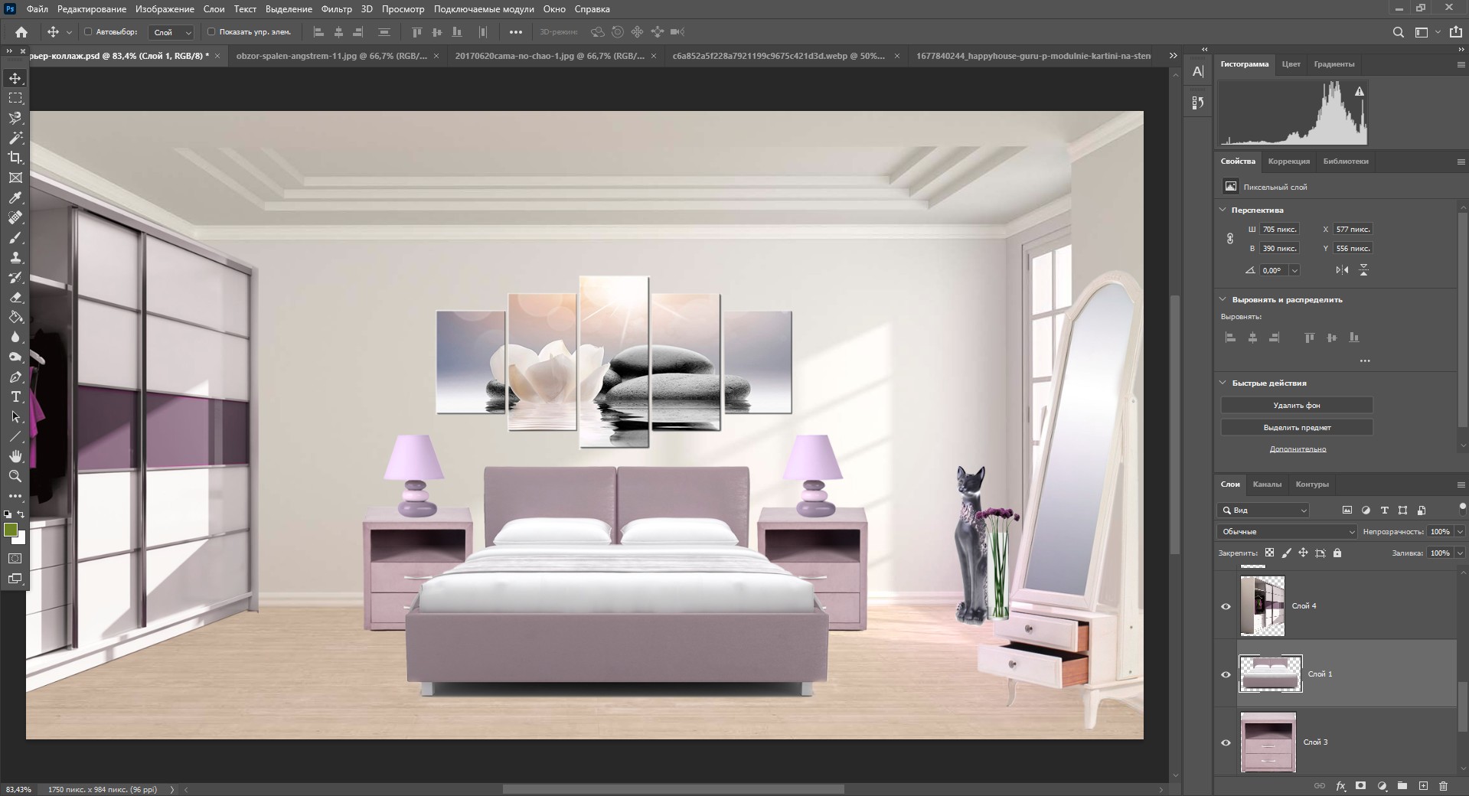Select the Horizontal Type tool
Image resolution: width=1469 pixels, height=796 pixels.
[15, 396]
